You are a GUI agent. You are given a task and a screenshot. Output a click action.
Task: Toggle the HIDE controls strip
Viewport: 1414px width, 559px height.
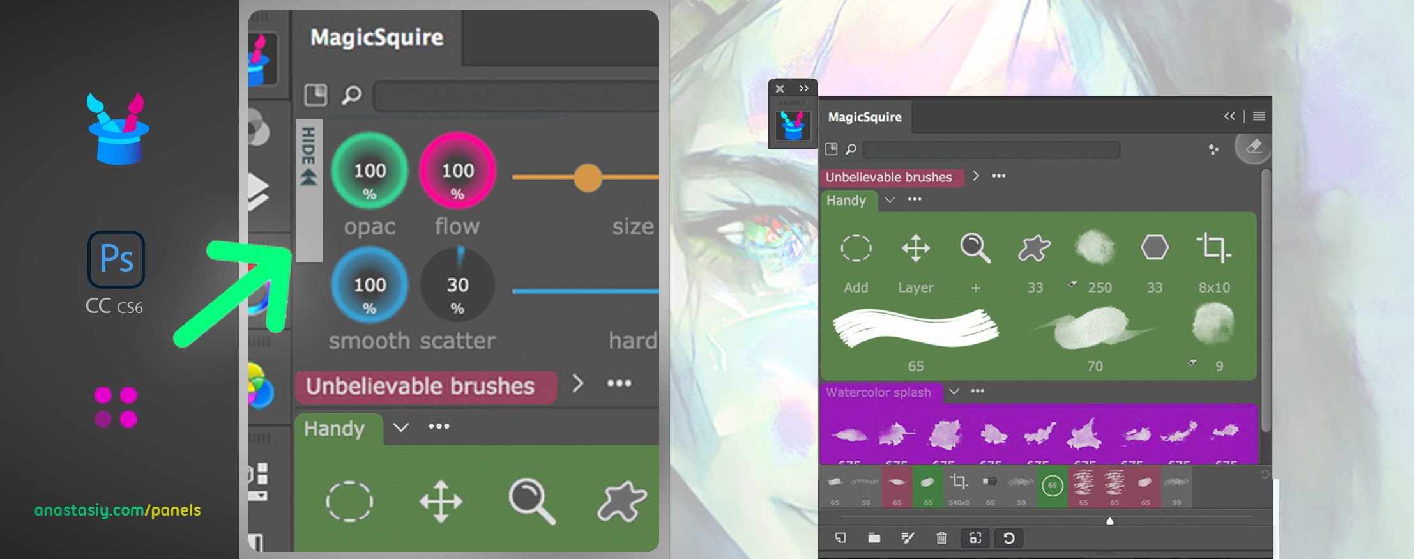pos(308,190)
